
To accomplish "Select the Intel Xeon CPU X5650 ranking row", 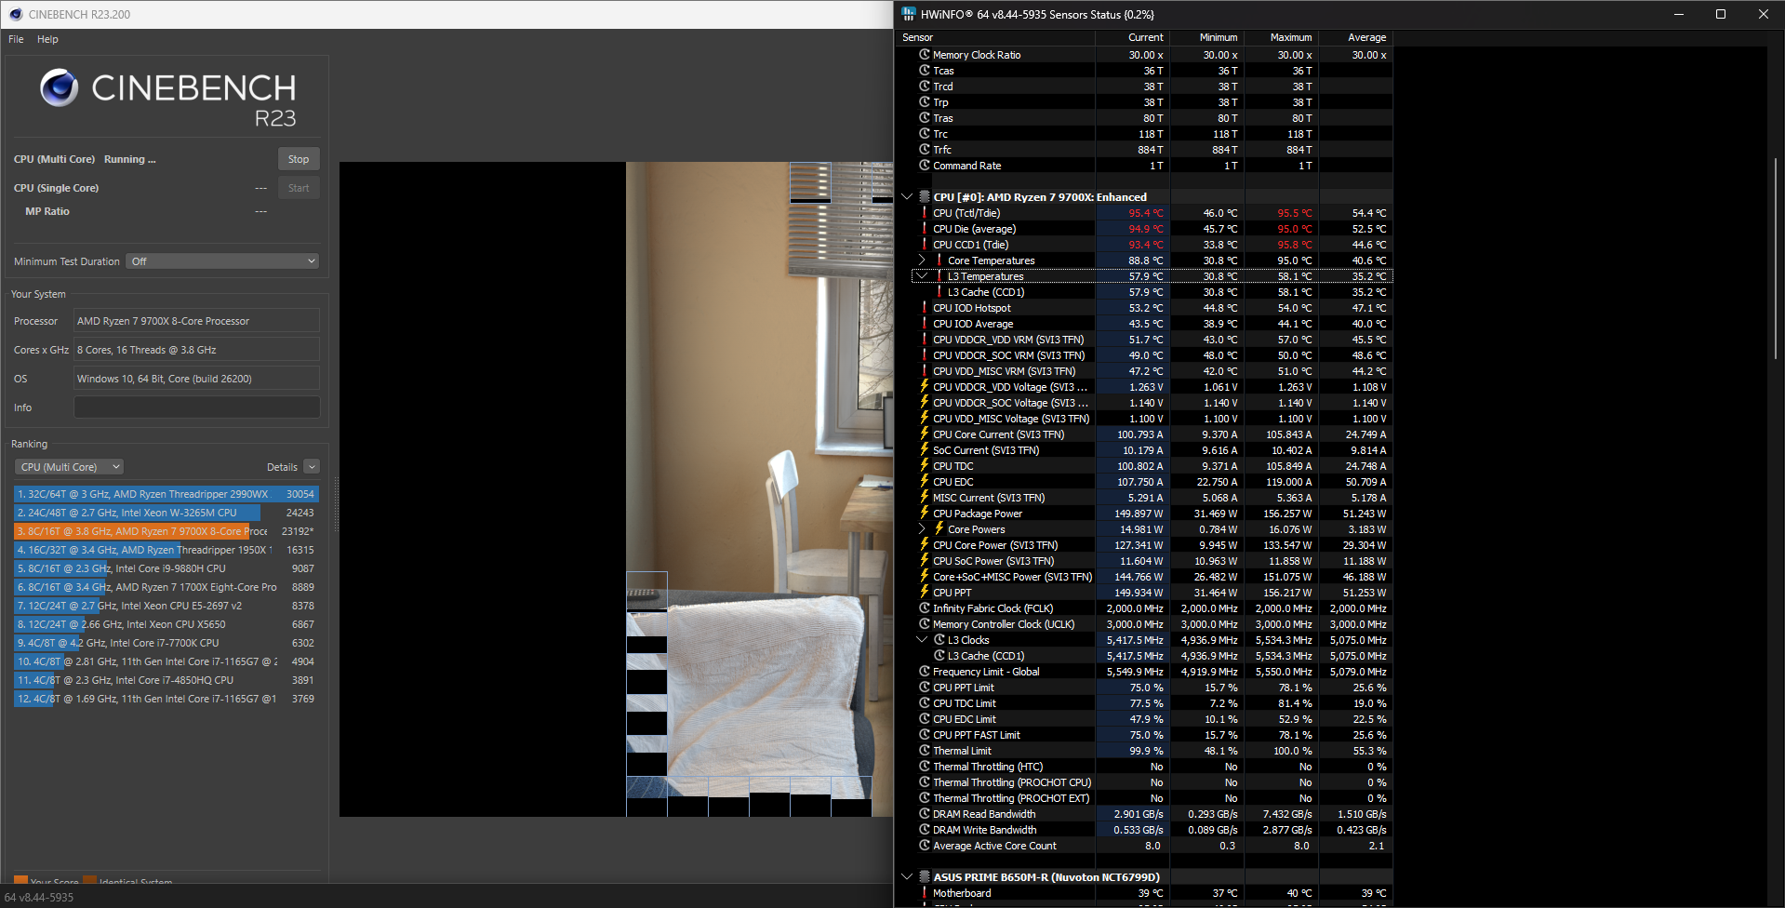I will [x=167, y=624].
